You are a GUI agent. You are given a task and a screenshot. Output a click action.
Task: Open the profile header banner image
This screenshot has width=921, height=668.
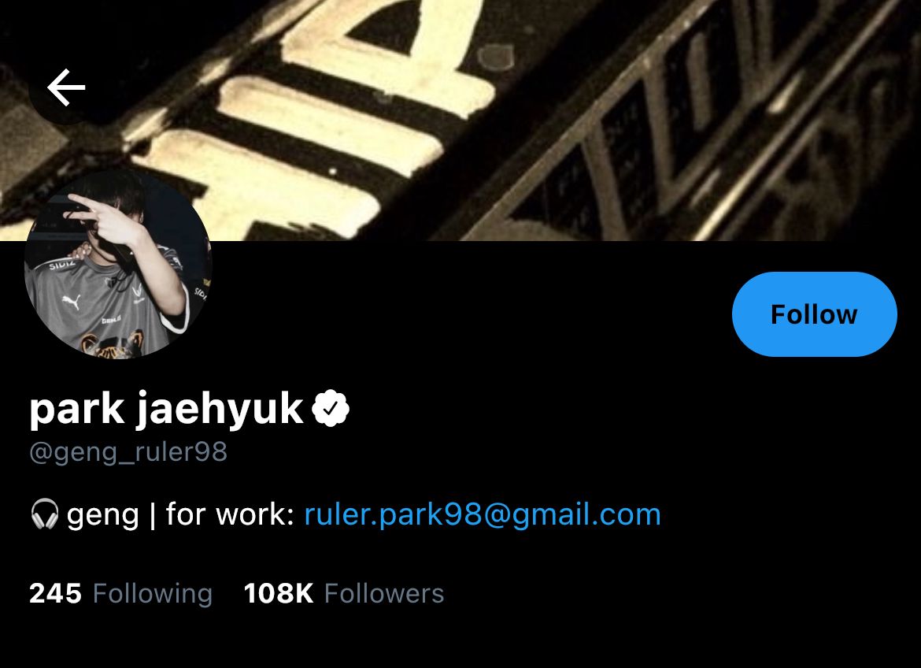[460, 120]
